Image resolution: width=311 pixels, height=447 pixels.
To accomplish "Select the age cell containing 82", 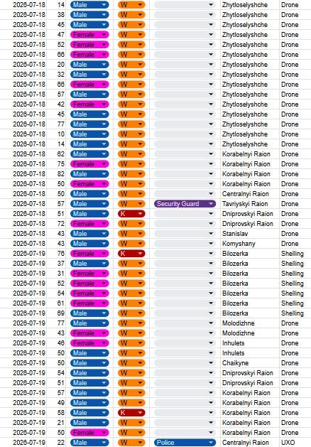I will point(57,174).
